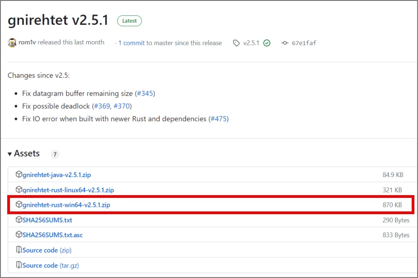
Task: Download SHA256SUMS.txt.asc signature file
Action: coord(52,235)
